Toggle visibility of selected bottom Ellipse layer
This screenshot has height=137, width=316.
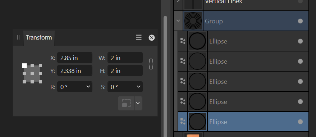tap(300, 122)
